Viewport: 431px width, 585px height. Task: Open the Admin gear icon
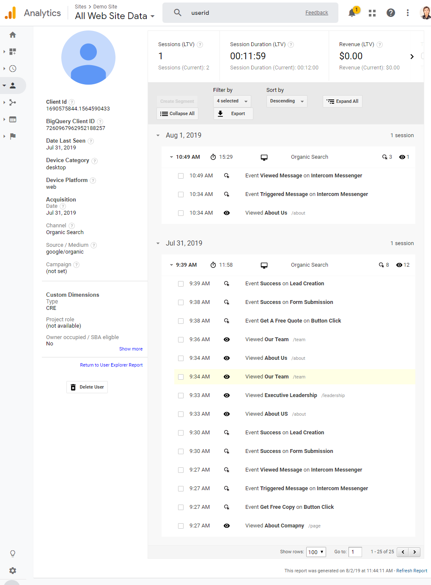tap(13, 571)
